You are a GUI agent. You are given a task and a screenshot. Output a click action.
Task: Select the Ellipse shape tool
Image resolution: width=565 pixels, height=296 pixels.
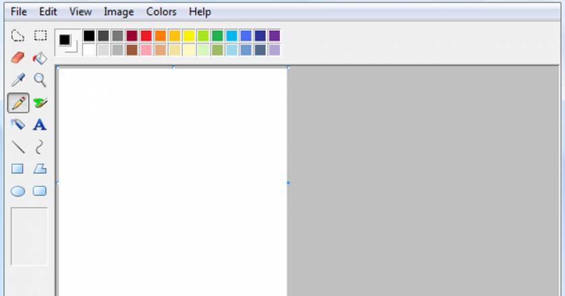pos(17,191)
